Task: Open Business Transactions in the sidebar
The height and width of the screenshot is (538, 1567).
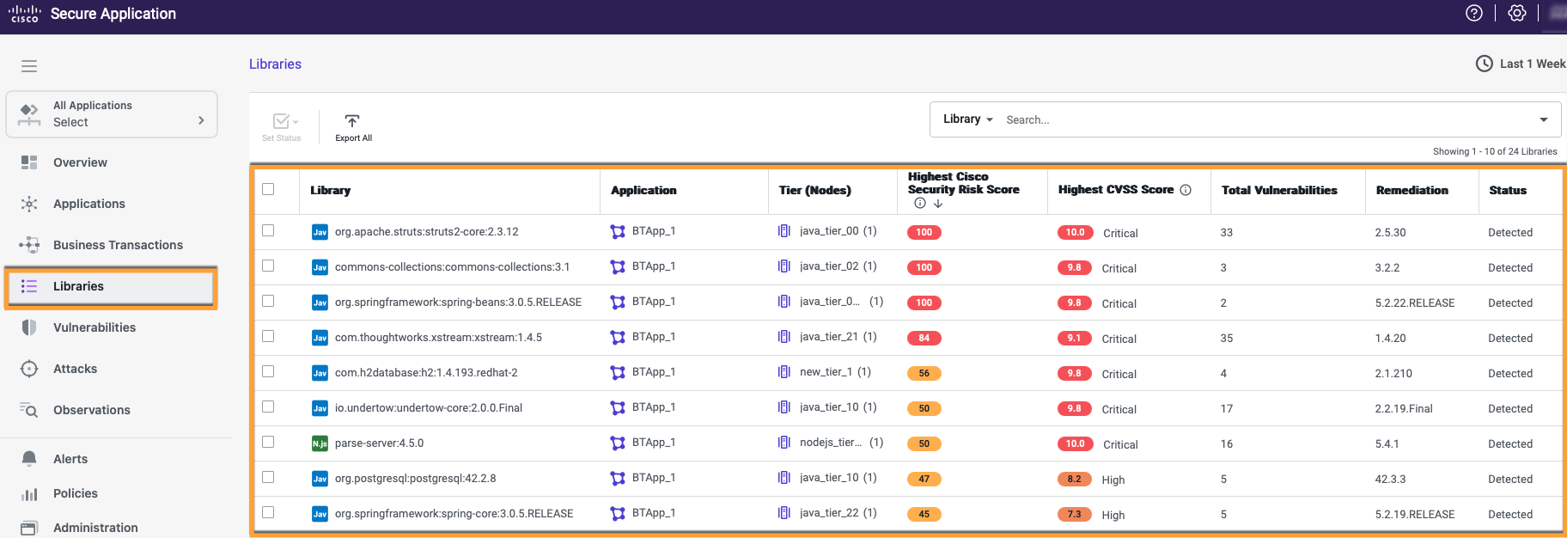Action: point(118,245)
